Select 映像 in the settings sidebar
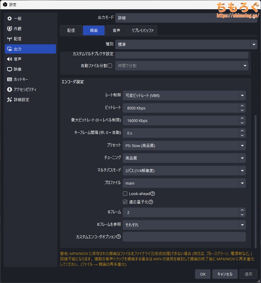Image resolution: width=261 pixels, height=283 pixels. [x=30, y=69]
